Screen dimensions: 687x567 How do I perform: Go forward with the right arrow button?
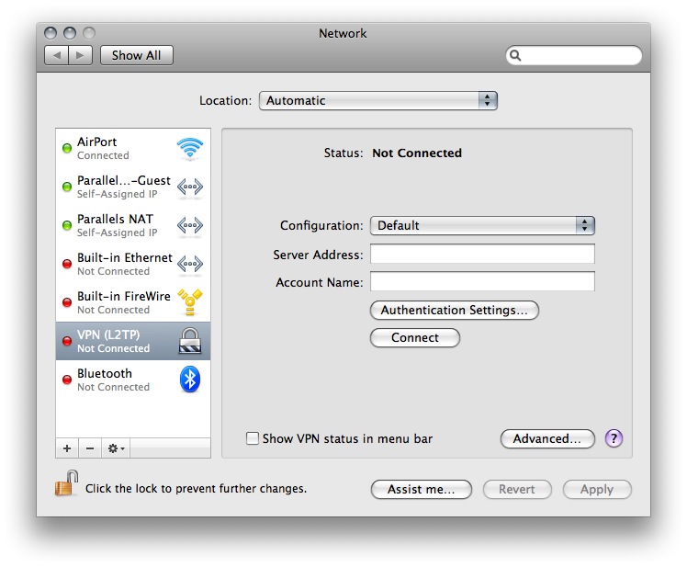pos(80,55)
